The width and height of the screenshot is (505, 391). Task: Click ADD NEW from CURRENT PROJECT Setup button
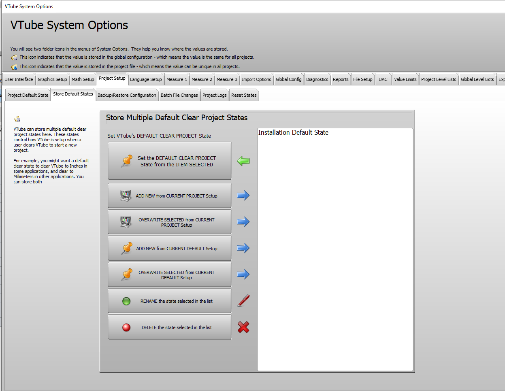tap(170, 195)
